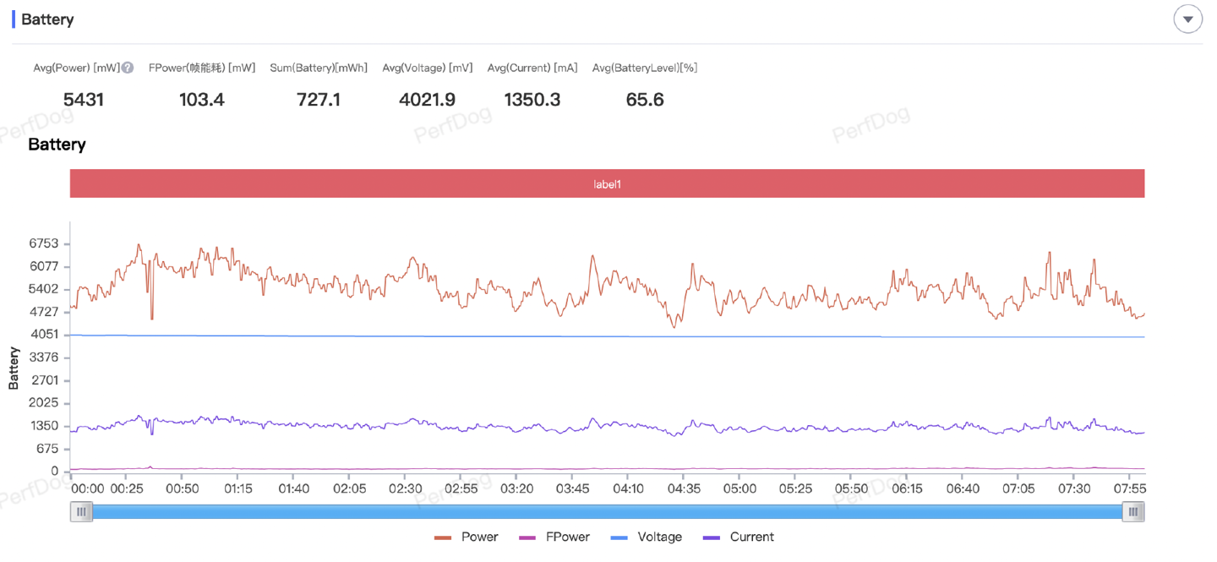Click the Avg(BatteryLevel) value 65.6
Screen dimensions: 1217x562
645,100
